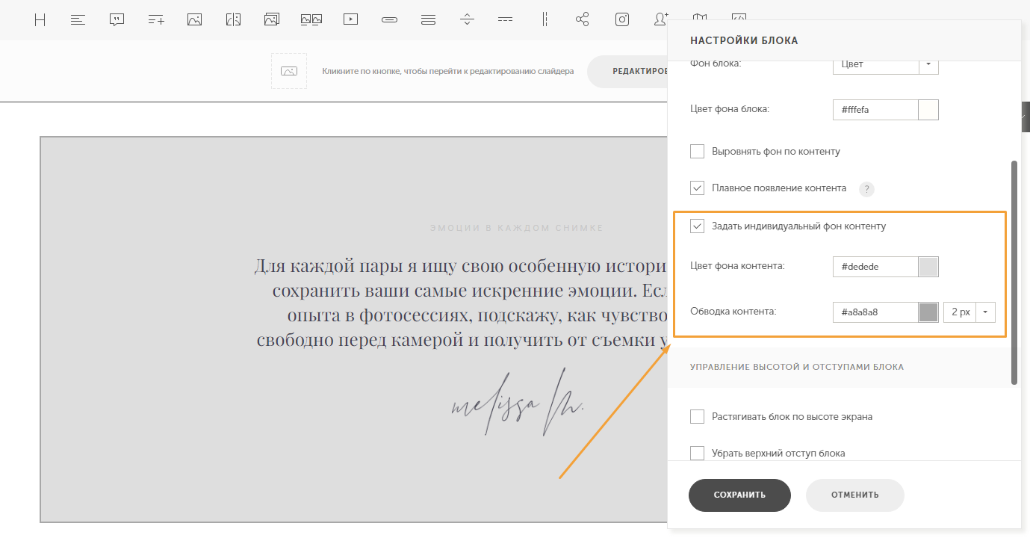1030x538 pixels.
Task: Uncheck Плавное появление контента
Action: click(697, 188)
